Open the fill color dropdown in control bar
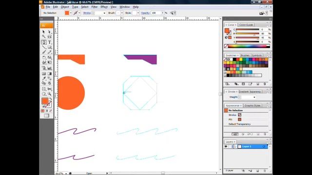Screen dimensions: 312x175 (71, 13)
